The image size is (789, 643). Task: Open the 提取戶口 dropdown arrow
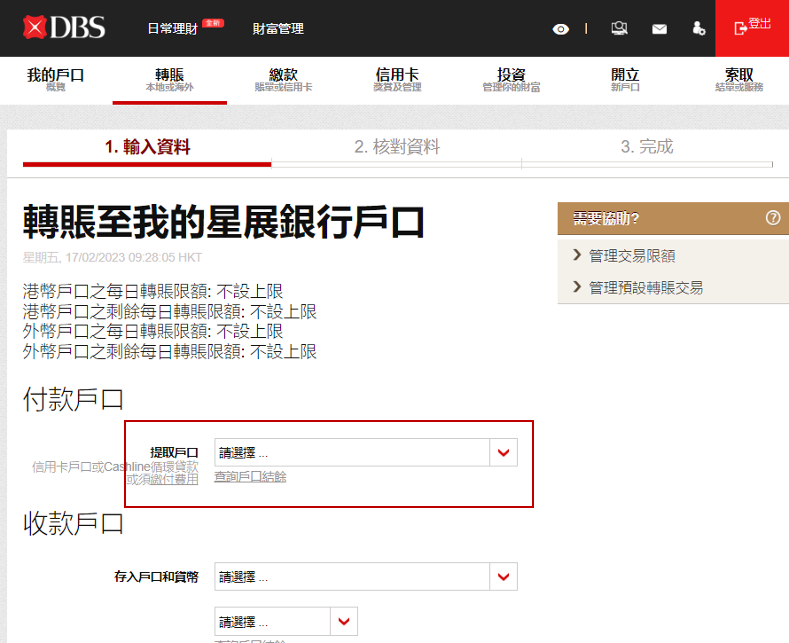pyautogui.click(x=503, y=452)
